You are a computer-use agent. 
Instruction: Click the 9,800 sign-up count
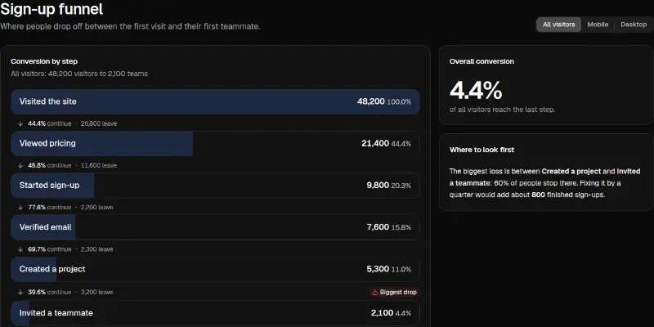[378, 186]
